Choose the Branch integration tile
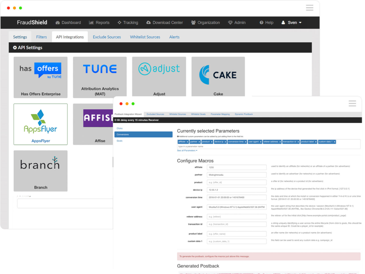365x274 pixels. coord(40,171)
